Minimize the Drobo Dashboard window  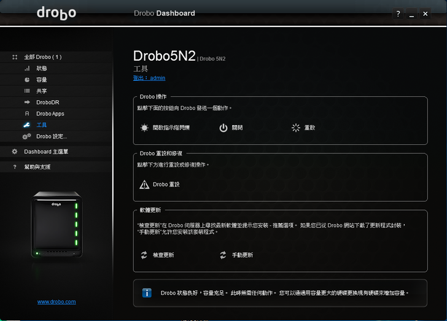coord(411,14)
